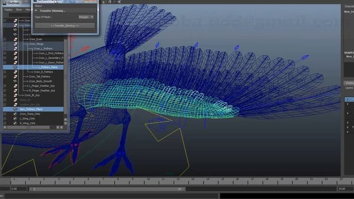This screenshot has height=199, width=354.
Task: Expand the Crow_Trans_Ctrls row plus box
Action: point(5,114)
